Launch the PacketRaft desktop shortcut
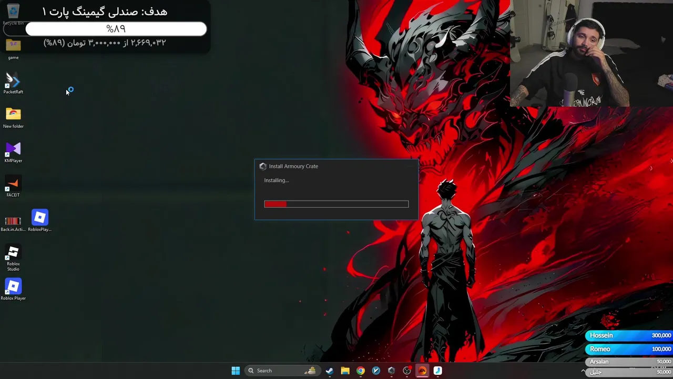 coord(13,83)
